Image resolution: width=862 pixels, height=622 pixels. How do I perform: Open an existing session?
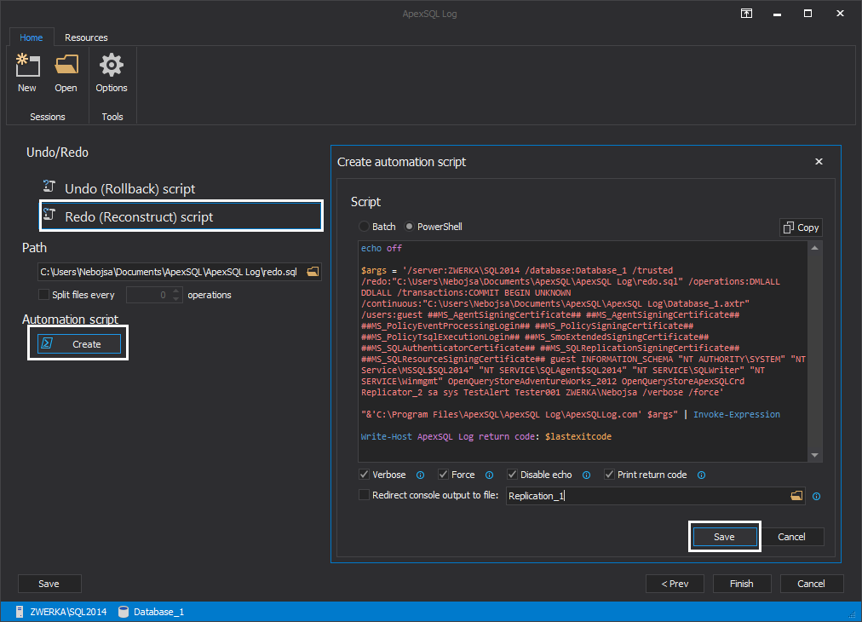[x=66, y=72]
